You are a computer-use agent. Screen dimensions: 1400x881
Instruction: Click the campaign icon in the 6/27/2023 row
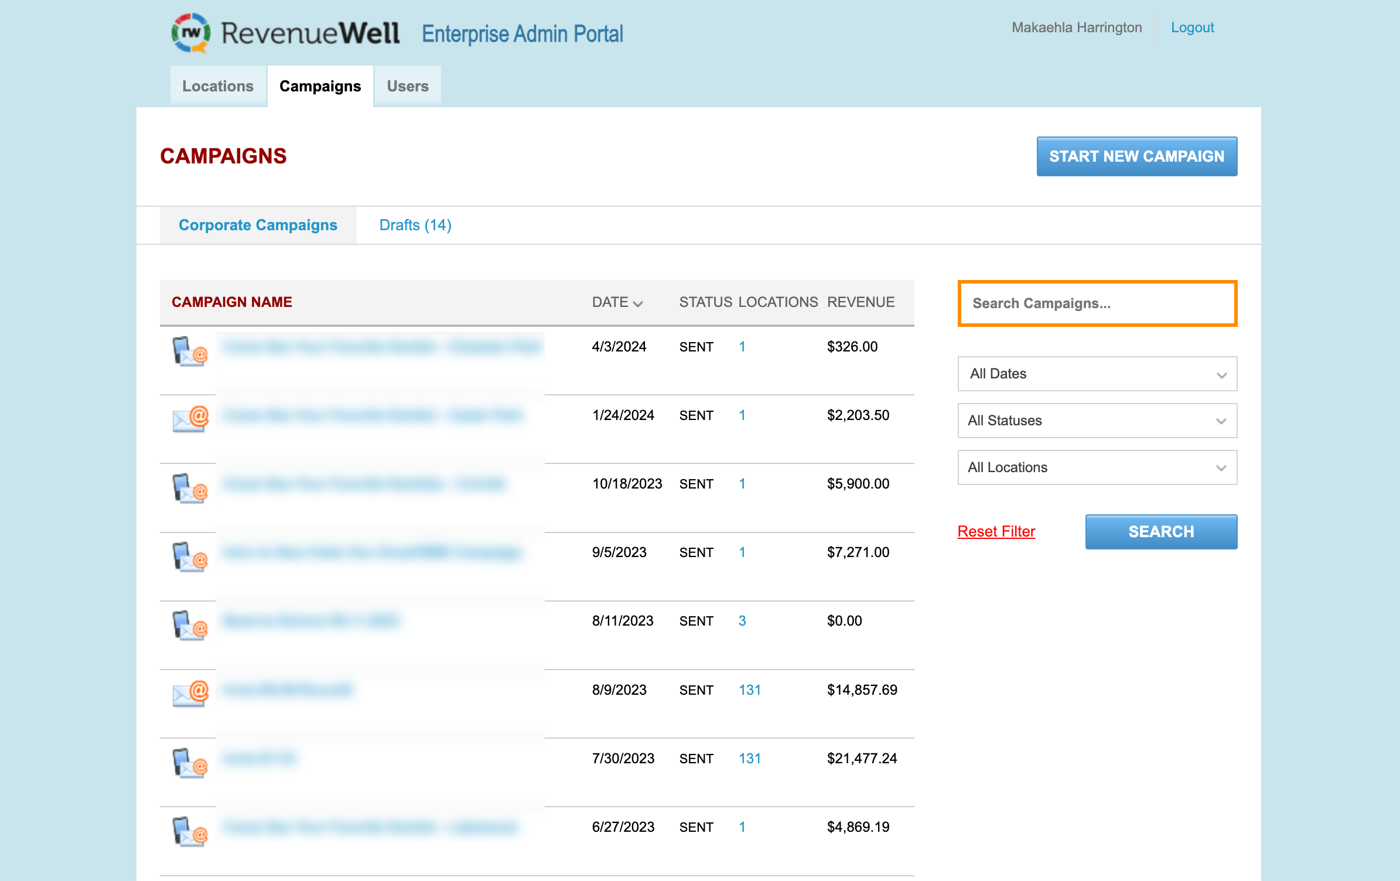(190, 831)
